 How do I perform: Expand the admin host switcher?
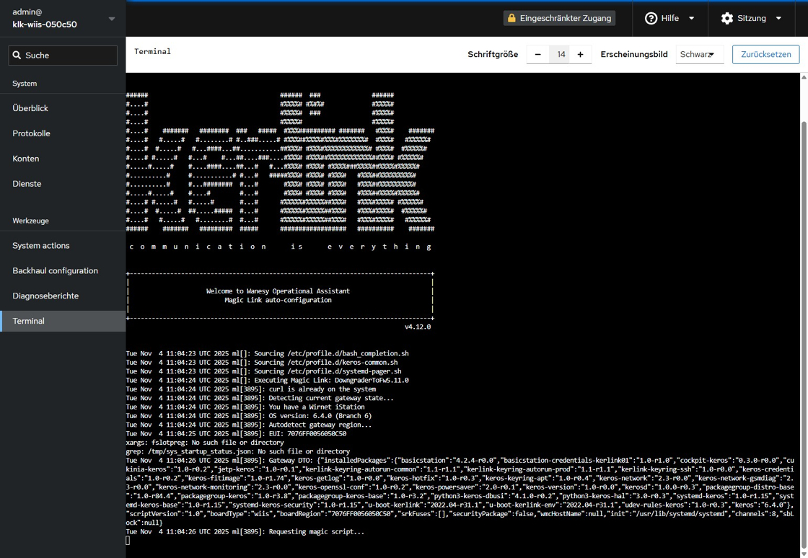point(111,19)
